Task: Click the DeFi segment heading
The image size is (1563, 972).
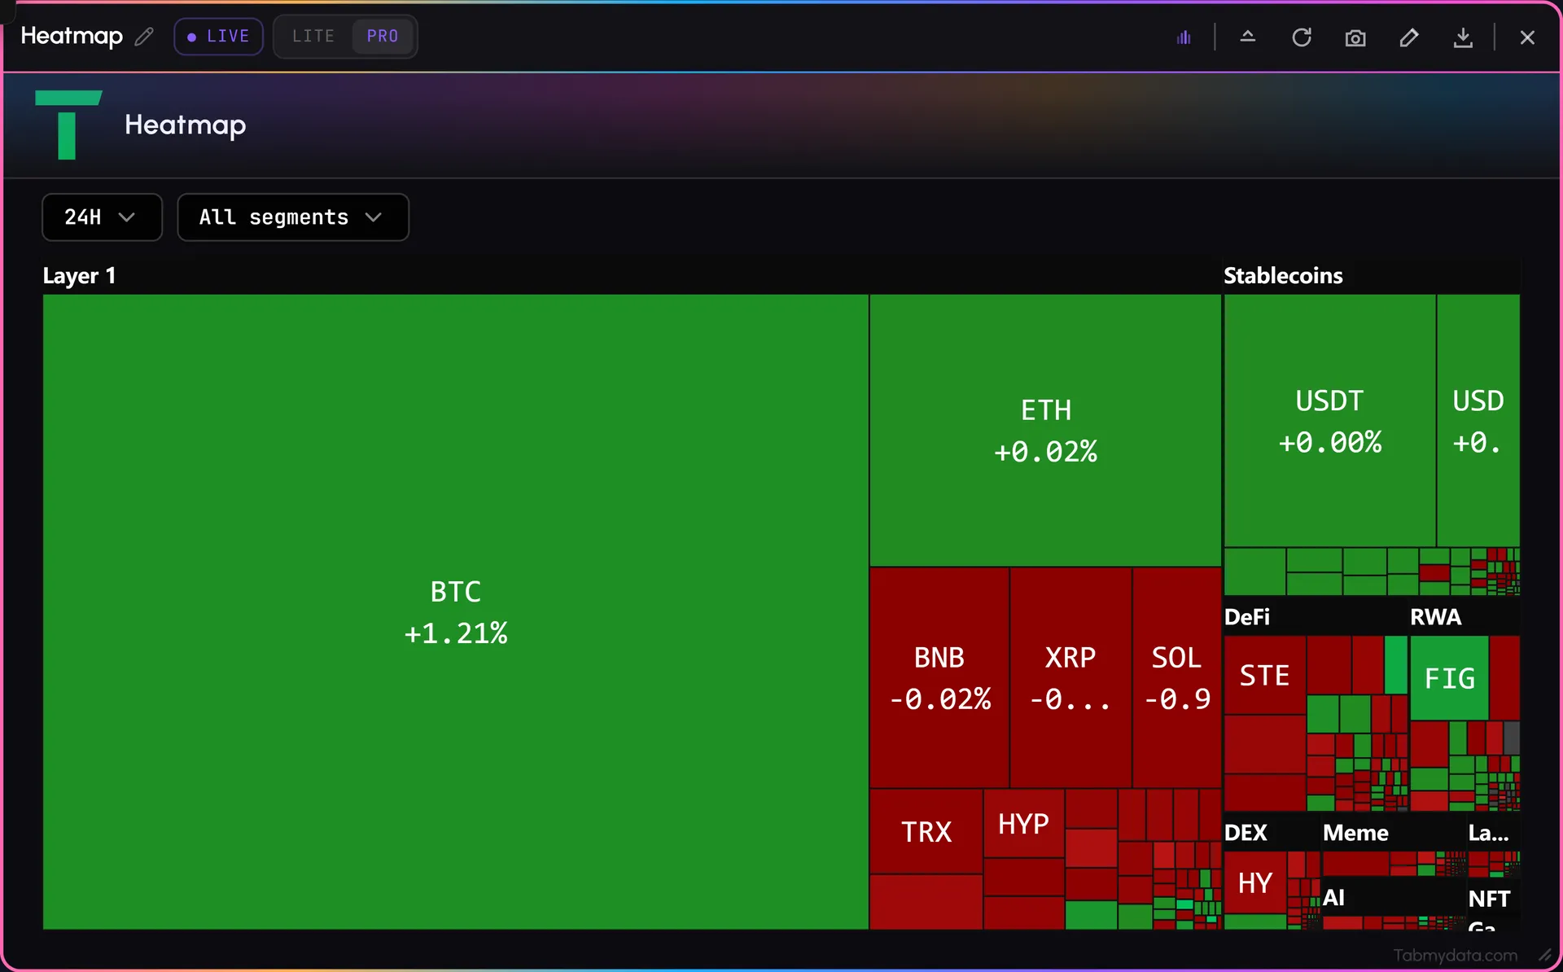Action: coord(1247,617)
